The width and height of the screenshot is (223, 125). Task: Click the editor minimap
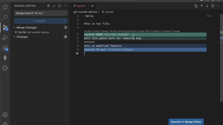point(210,16)
